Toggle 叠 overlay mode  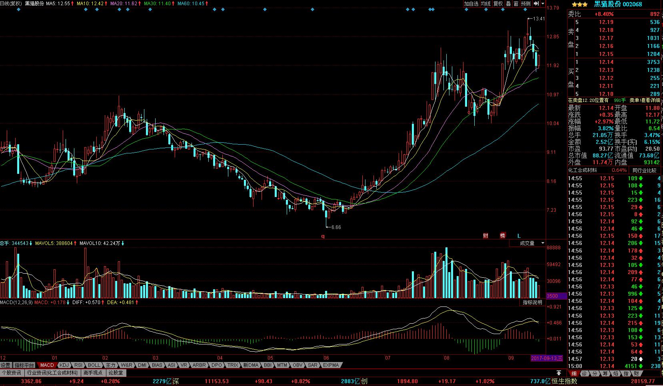(508, 4)
